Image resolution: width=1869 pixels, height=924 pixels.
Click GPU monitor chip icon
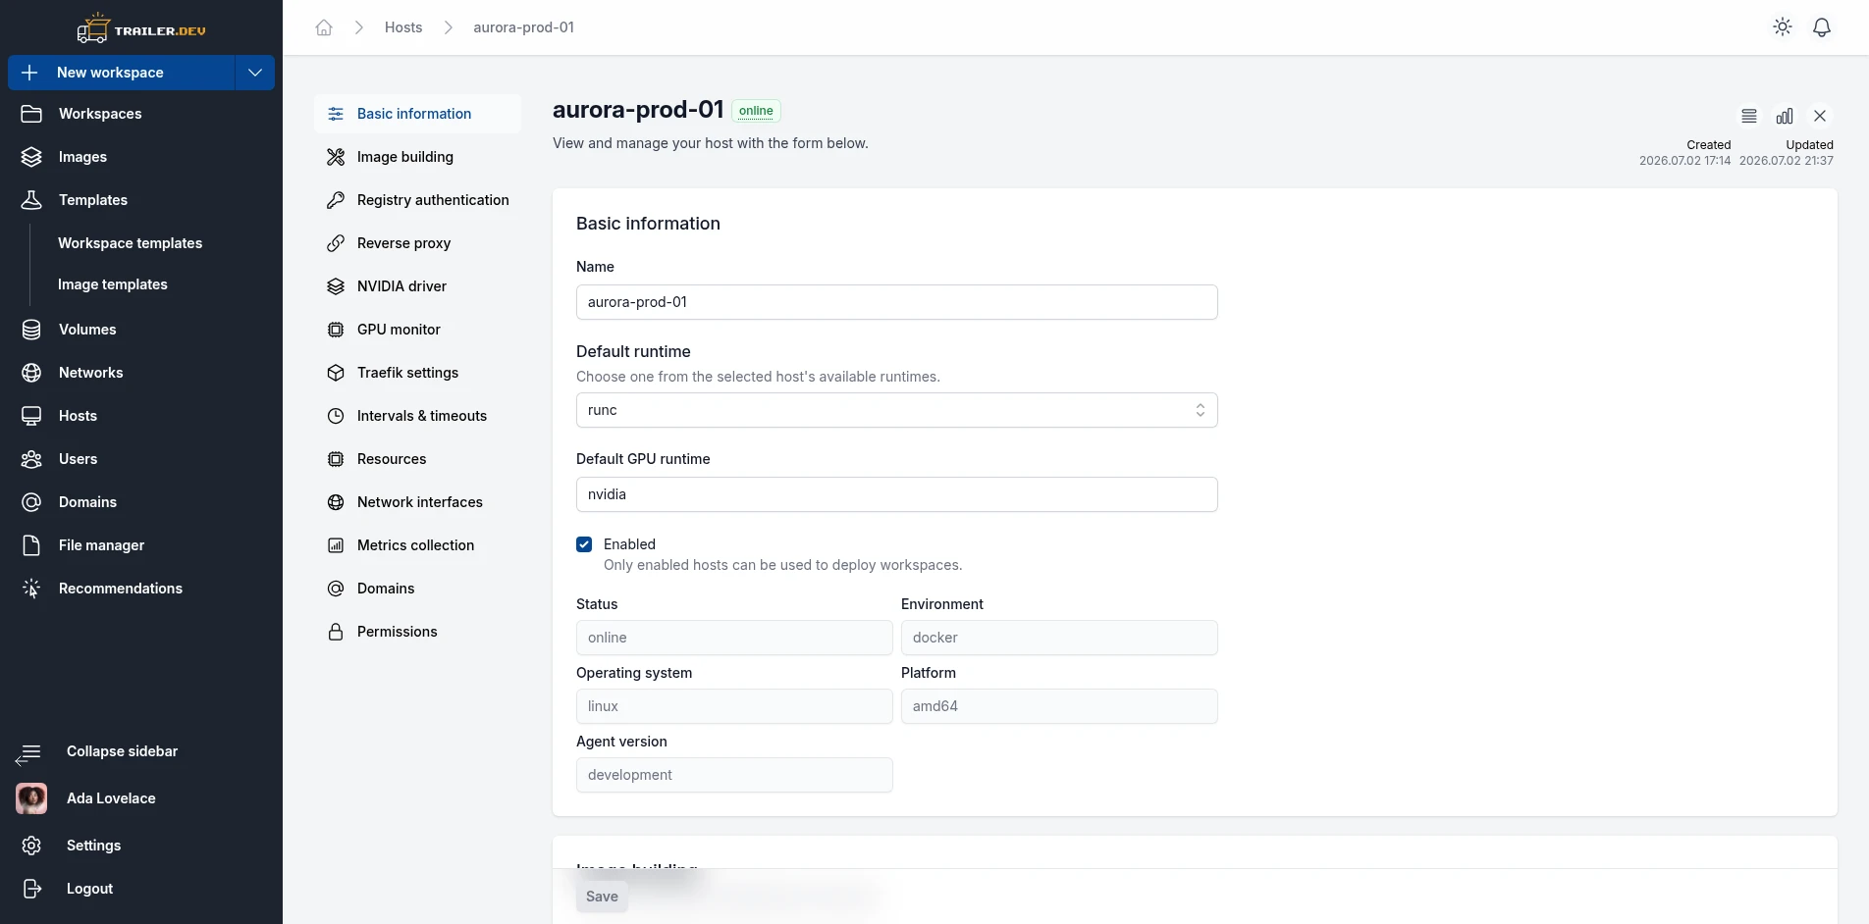click(x=336, y=330)
